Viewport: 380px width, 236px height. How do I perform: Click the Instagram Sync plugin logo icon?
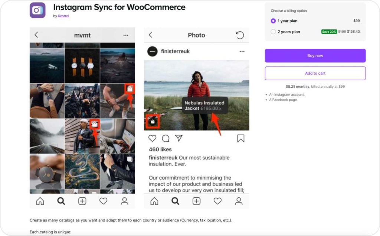click(x=37, y=10)
